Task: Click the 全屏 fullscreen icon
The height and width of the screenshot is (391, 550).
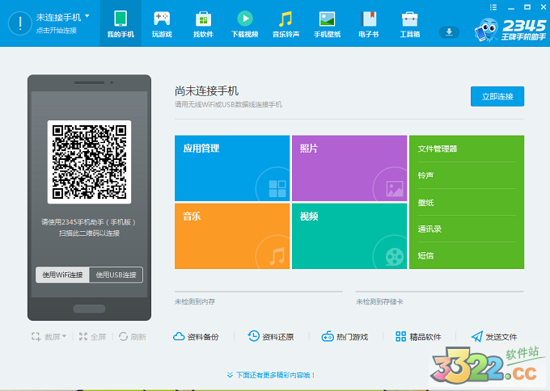Action: (83, 337)
